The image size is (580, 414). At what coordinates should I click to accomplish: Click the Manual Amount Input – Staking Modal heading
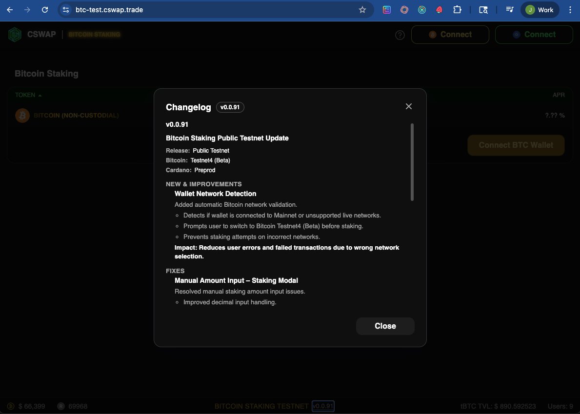pos(236,280)
